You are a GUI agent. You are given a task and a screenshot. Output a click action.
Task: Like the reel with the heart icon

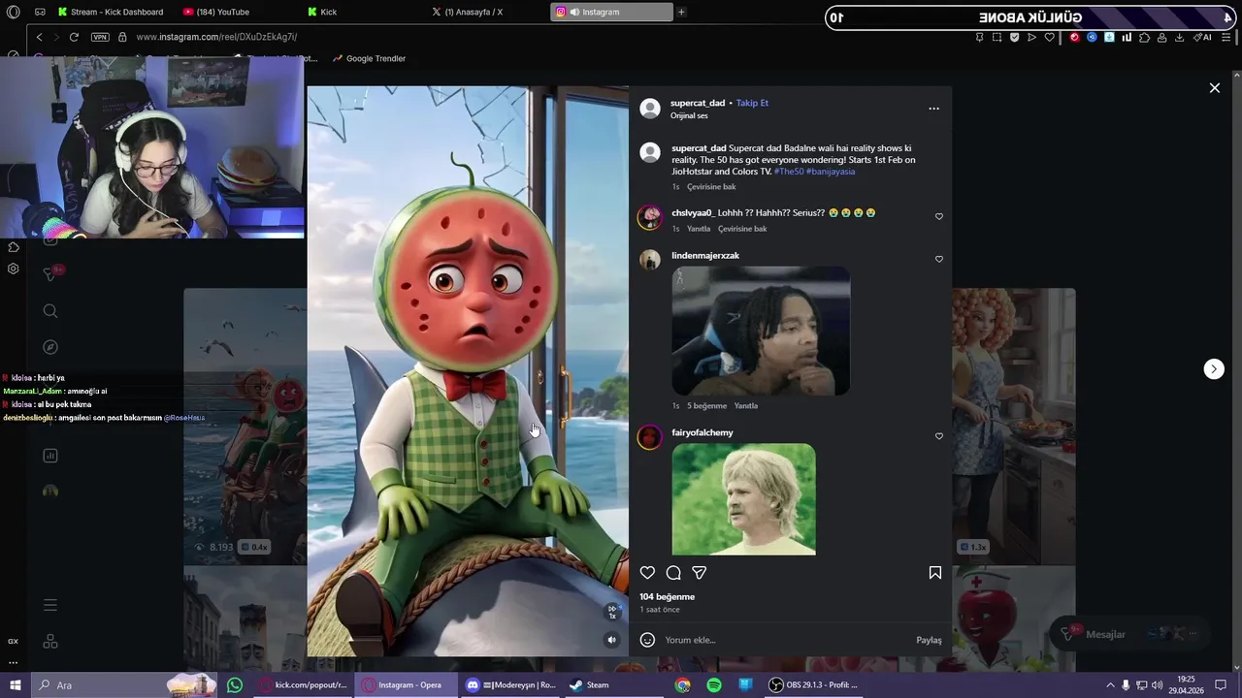(647, 573)
